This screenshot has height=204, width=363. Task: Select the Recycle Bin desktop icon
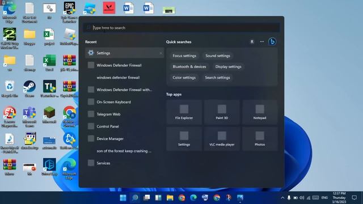coord(10,89)
